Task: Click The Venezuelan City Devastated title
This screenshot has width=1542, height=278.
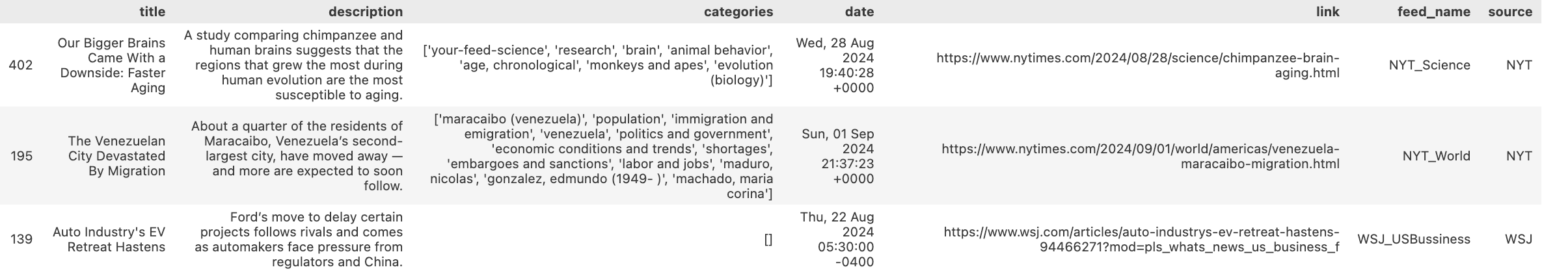Action: [x=116, y=156]
